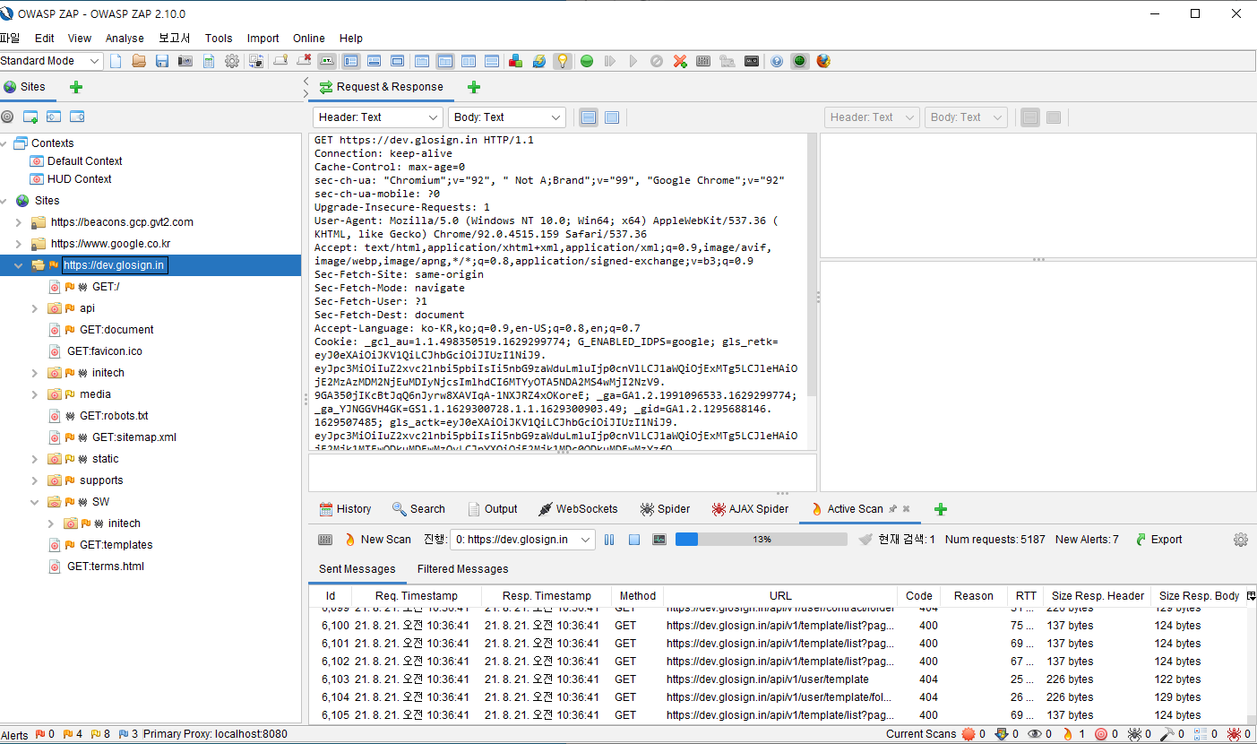Add a new tab next to Sites

point(75,87)
